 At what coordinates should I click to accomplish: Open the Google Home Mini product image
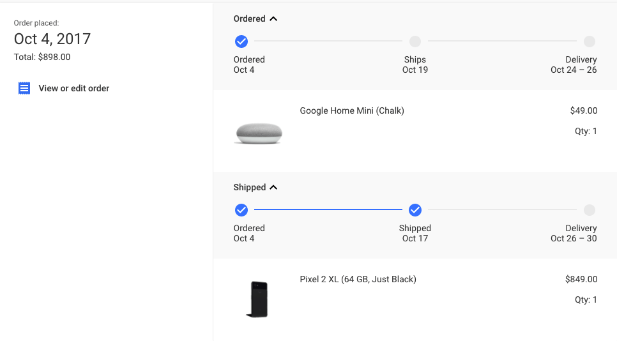click(259, 133)
